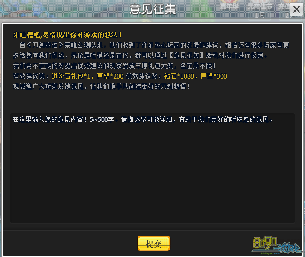Select the 进阶石礼包*1 reward text
Image resolution: width=305 pixels, height=257 pixels.
coord(71,76)
